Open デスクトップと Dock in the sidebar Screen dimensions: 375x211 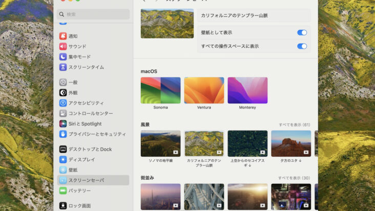[93, 149]
